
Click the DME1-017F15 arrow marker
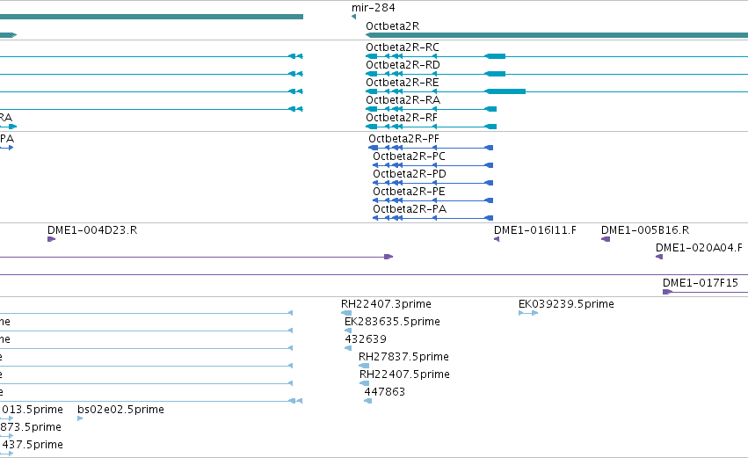[x=667, y=292]
